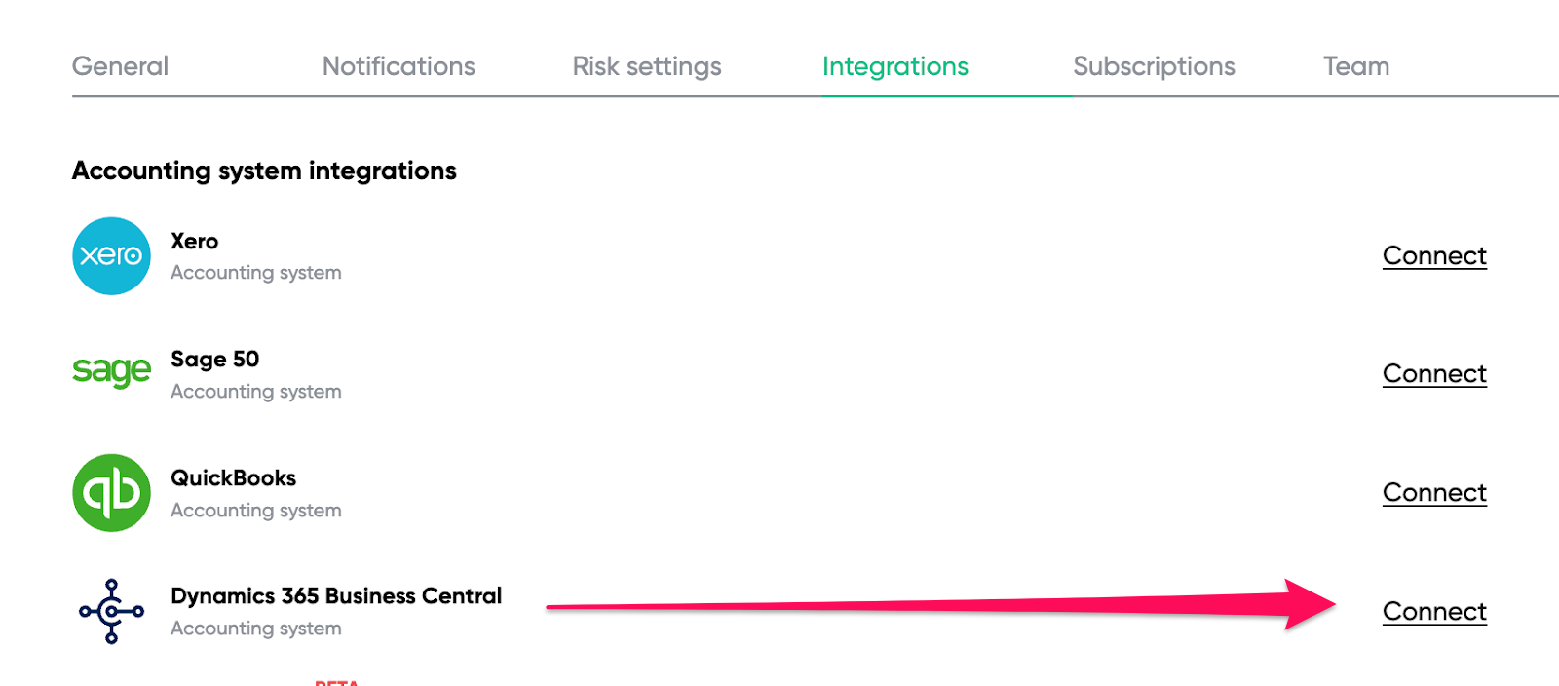Open the Subscriptions tab
Image resolution: width=1559 pixels, height=686 pixels.
click(1154, 66)
